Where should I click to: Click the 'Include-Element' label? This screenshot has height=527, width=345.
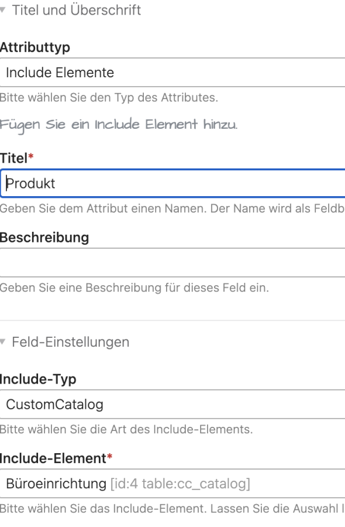point(53,458)
